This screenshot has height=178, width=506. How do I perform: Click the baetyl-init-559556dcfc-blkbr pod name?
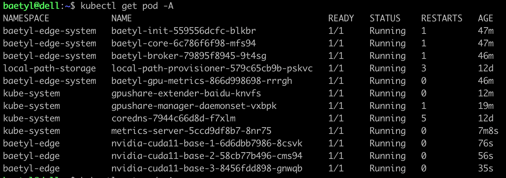click(184, 31)
